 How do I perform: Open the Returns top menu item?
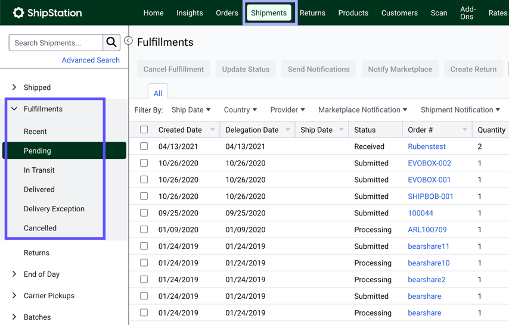(x=312, y=13)
